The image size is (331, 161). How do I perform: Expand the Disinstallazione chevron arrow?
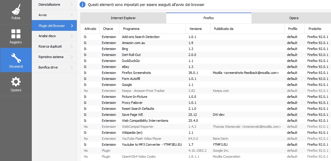click(72, 4)
